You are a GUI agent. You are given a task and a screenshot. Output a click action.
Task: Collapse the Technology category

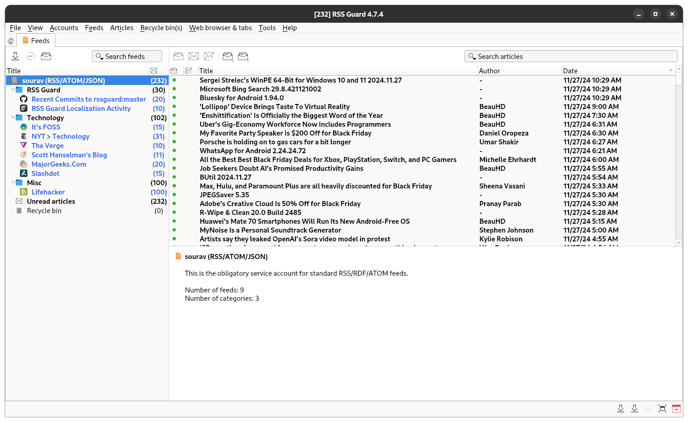(x=13, y=117)
